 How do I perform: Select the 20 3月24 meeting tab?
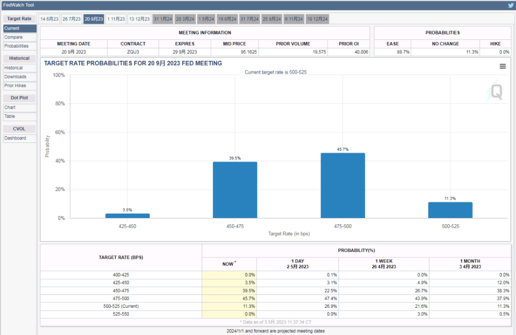coord(185,19)
